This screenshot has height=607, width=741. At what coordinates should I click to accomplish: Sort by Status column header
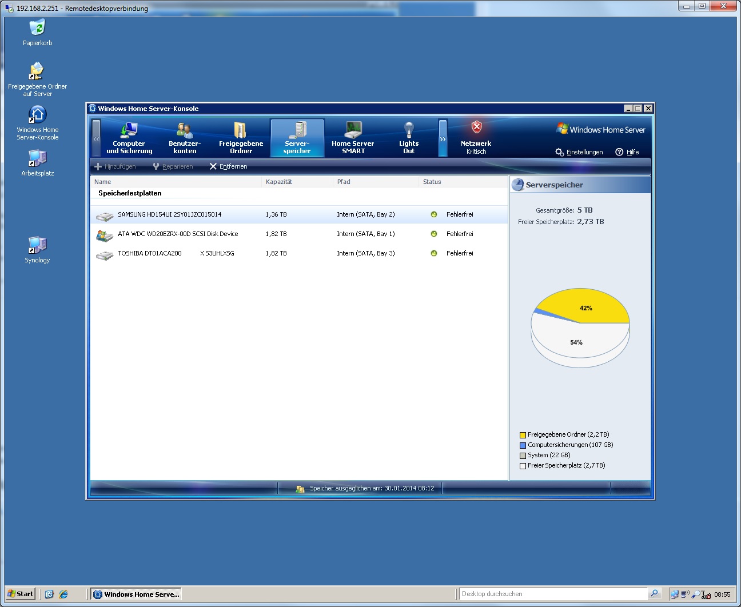click(463, 182)
